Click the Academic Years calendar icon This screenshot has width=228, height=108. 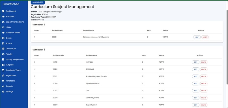[3, 70]
